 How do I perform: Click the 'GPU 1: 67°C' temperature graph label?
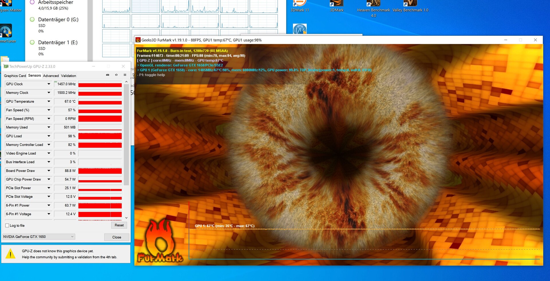click(225, 226)
